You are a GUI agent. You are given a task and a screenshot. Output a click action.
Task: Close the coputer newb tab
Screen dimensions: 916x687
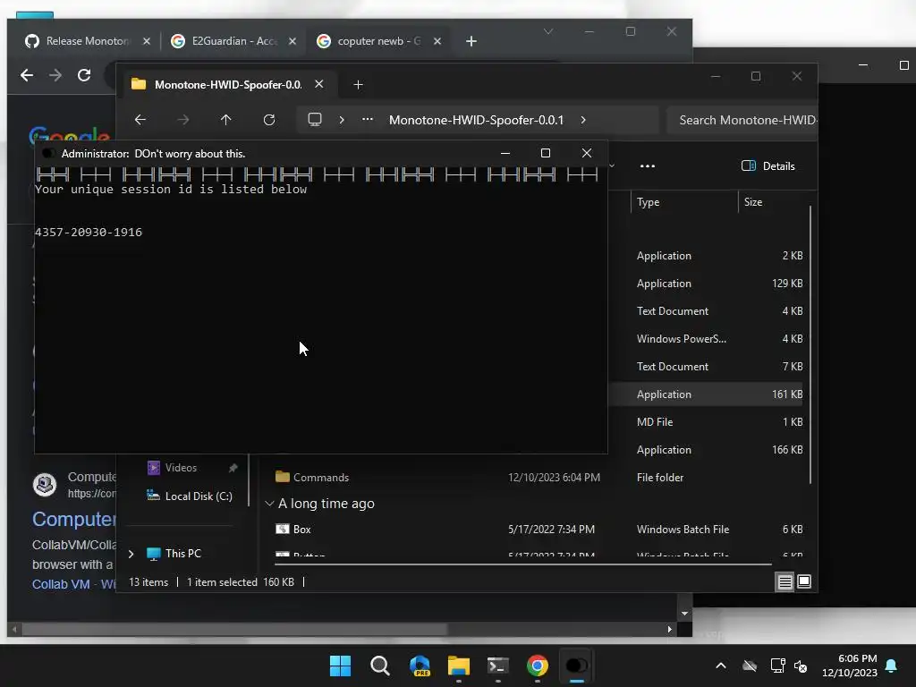[x=437, y=41]
